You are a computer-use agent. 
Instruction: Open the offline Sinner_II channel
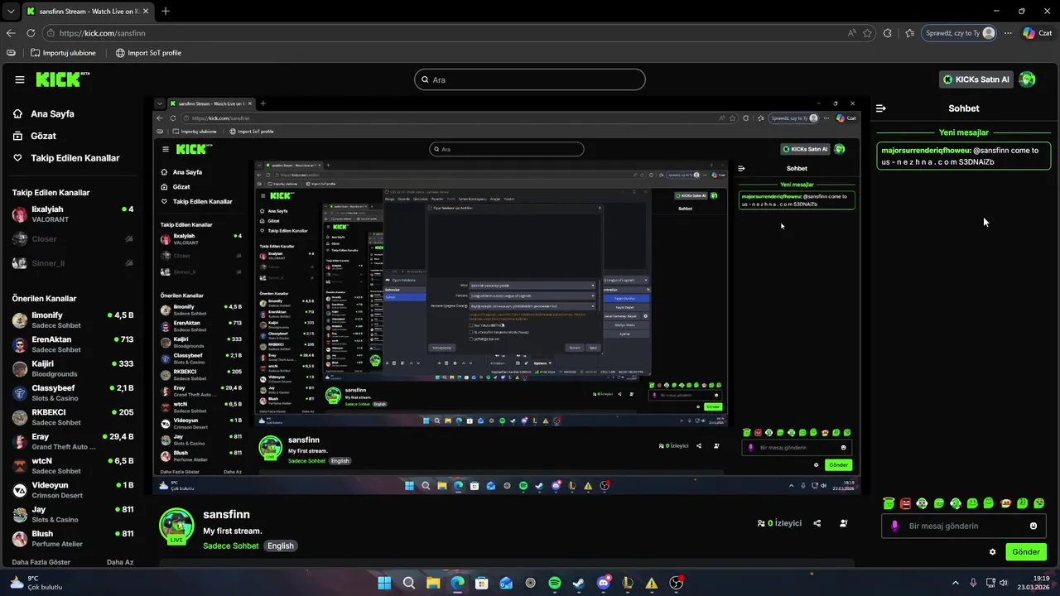point(73,263)
